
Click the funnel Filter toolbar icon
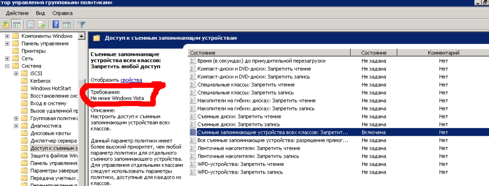click(81, 24)
